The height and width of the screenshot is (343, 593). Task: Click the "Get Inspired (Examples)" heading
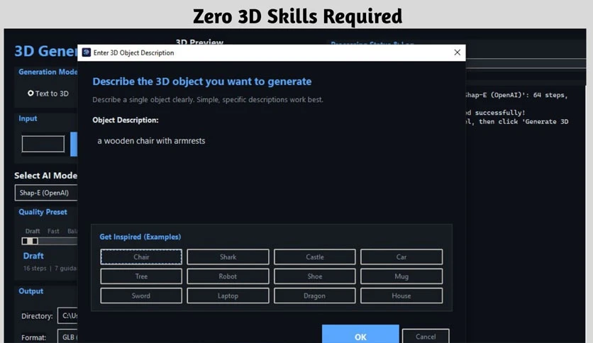tap(140, 237)
